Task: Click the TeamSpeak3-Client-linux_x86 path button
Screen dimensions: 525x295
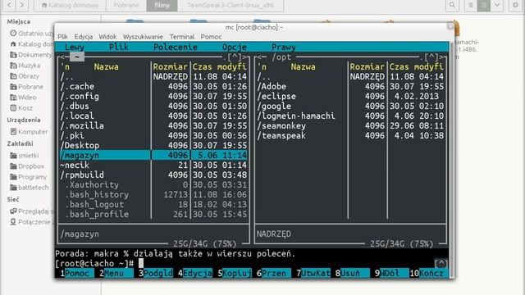Action: point(231,6)
